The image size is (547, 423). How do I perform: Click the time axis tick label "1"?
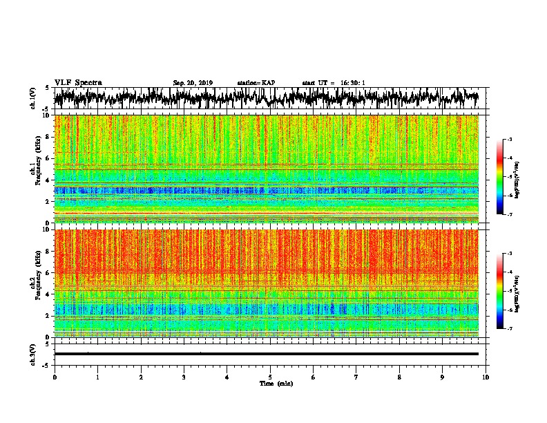98,377
